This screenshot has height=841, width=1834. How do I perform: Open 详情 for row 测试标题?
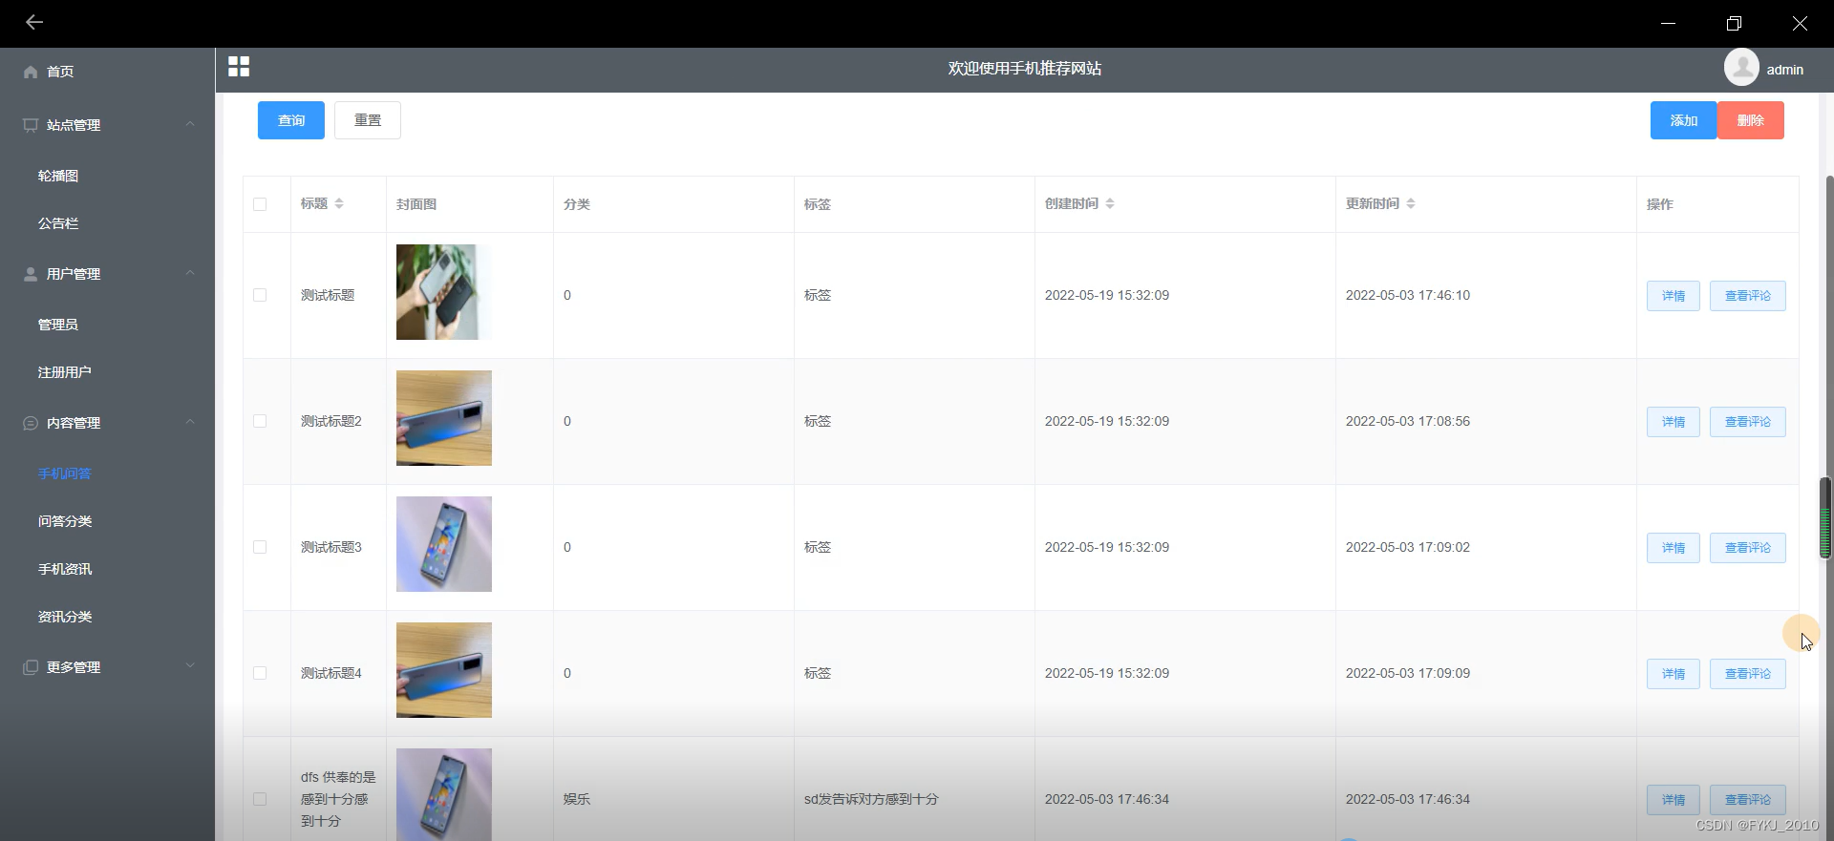[x=1674, y=296]
